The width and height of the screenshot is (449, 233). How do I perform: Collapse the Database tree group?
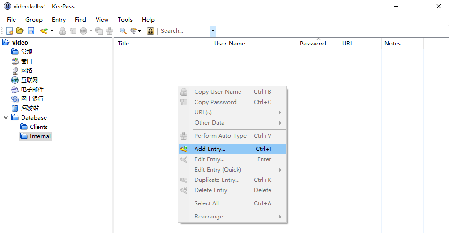[x=6, y=118]
